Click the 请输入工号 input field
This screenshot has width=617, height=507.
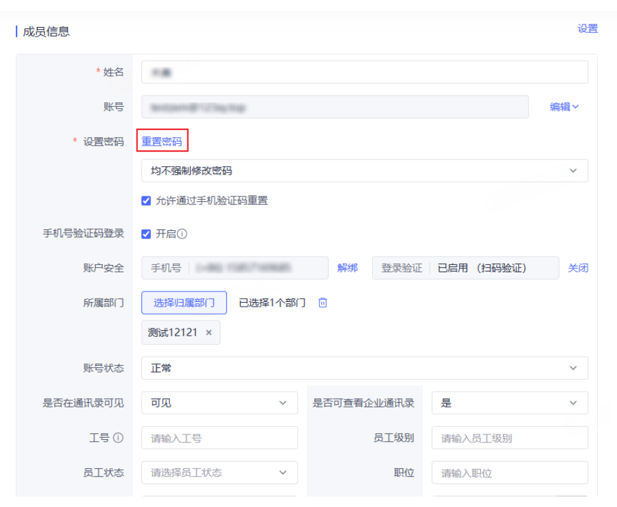220,438
